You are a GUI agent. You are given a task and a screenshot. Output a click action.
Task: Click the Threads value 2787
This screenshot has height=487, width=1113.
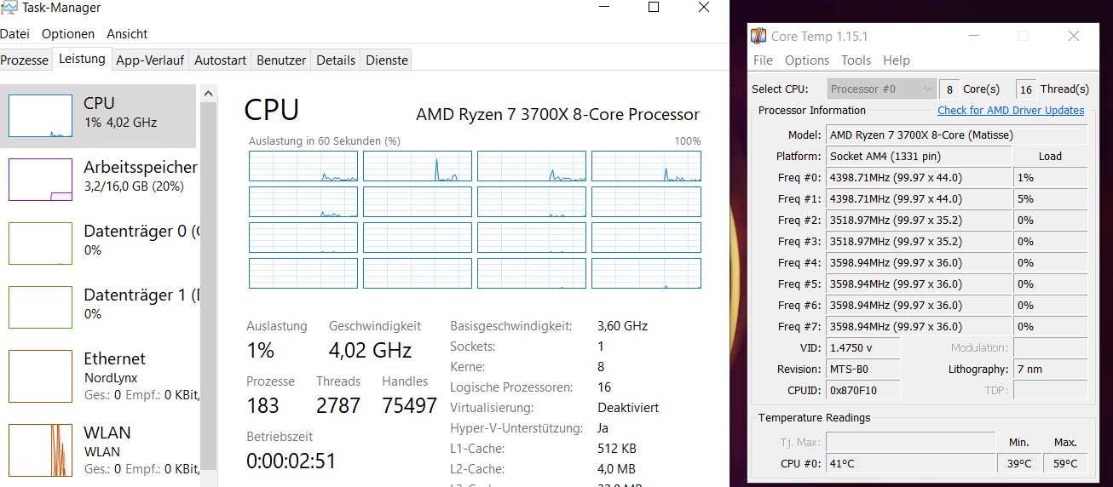coord(338,406)
